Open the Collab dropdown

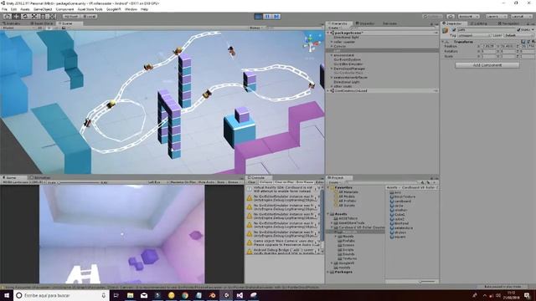433,17
